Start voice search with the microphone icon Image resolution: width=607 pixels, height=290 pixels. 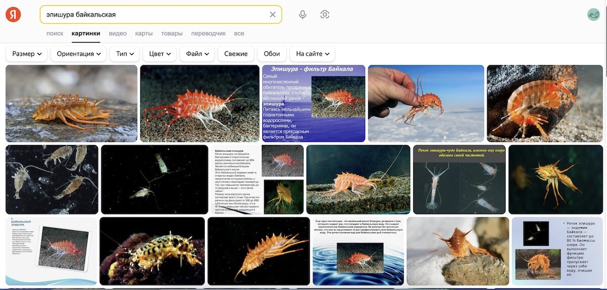click(302, 15)
